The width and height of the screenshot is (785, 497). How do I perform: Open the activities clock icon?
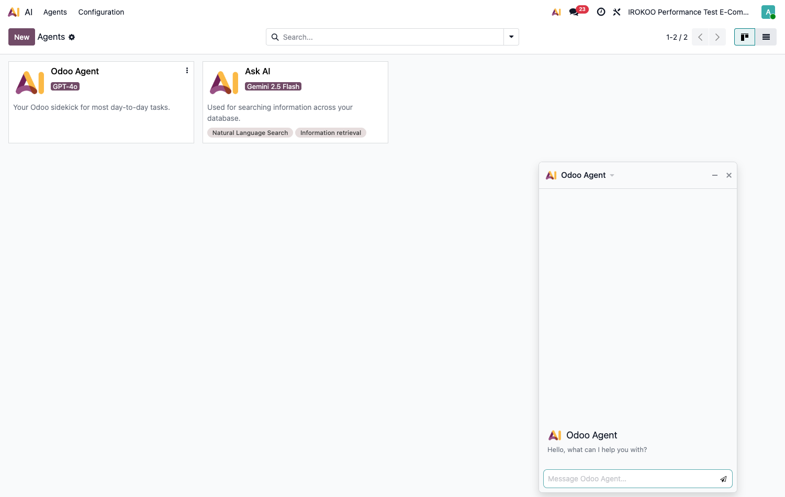click(x=601, y=12)
